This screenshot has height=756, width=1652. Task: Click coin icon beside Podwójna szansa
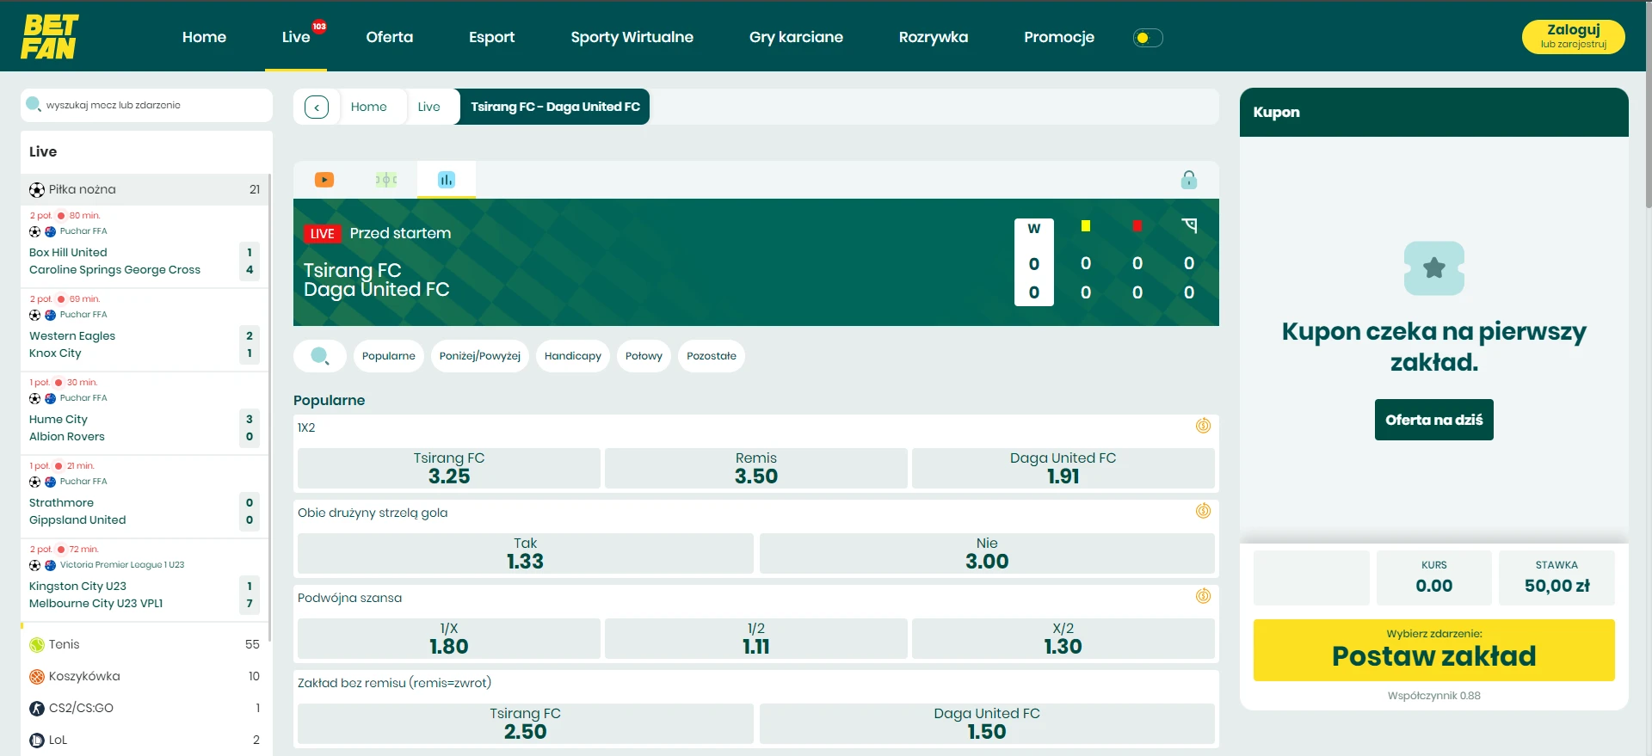1203,596
